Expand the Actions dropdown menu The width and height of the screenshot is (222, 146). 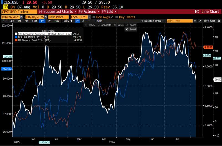click(98, 12)
